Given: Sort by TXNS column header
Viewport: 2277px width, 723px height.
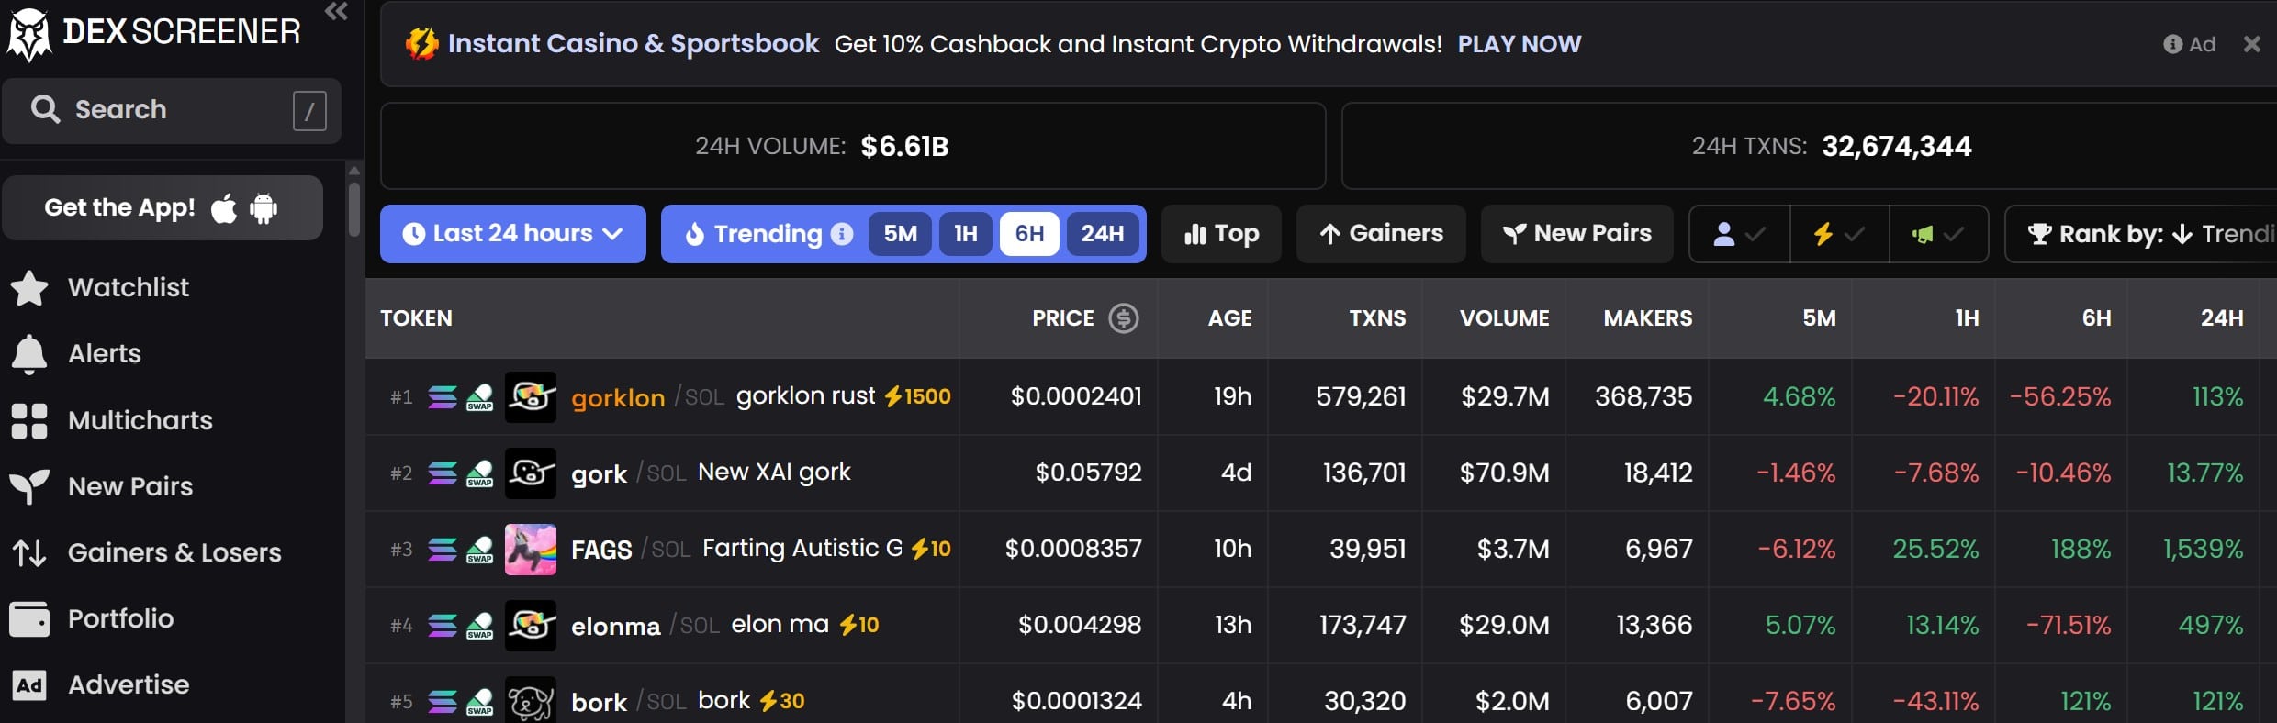Looking at the screenshot, I should pos(1377,318).
